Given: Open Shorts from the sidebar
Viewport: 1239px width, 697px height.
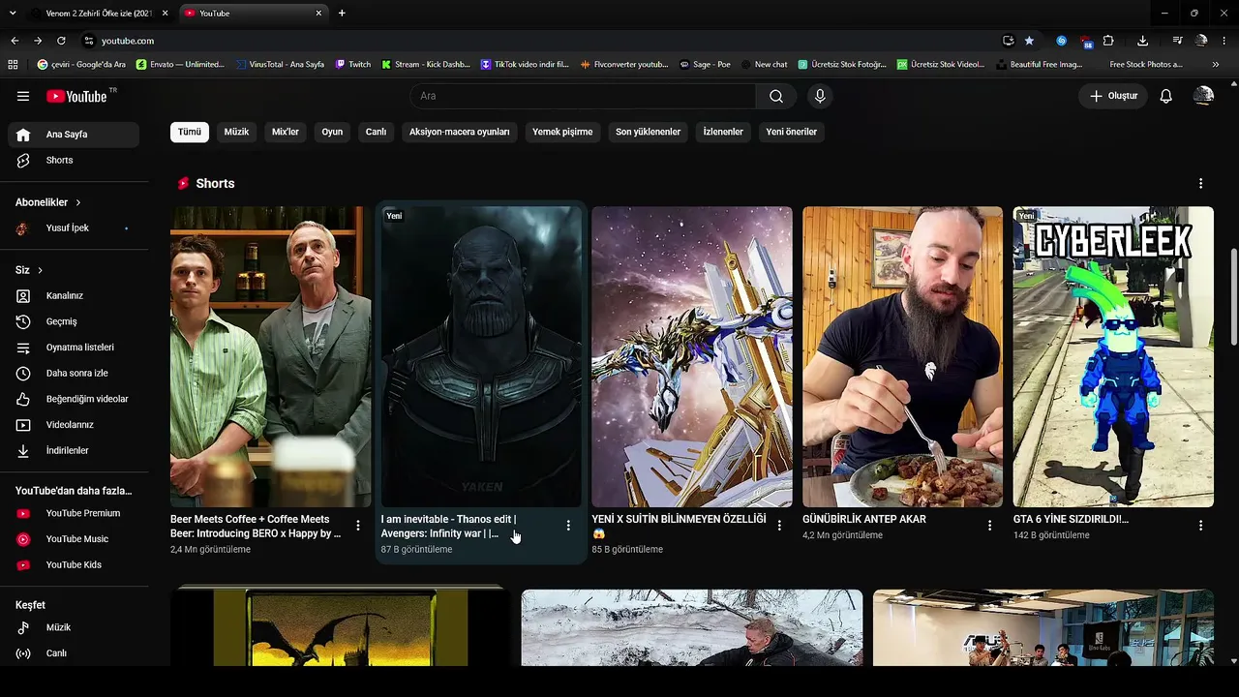Looking at the screenshot, I should (74, 160).
